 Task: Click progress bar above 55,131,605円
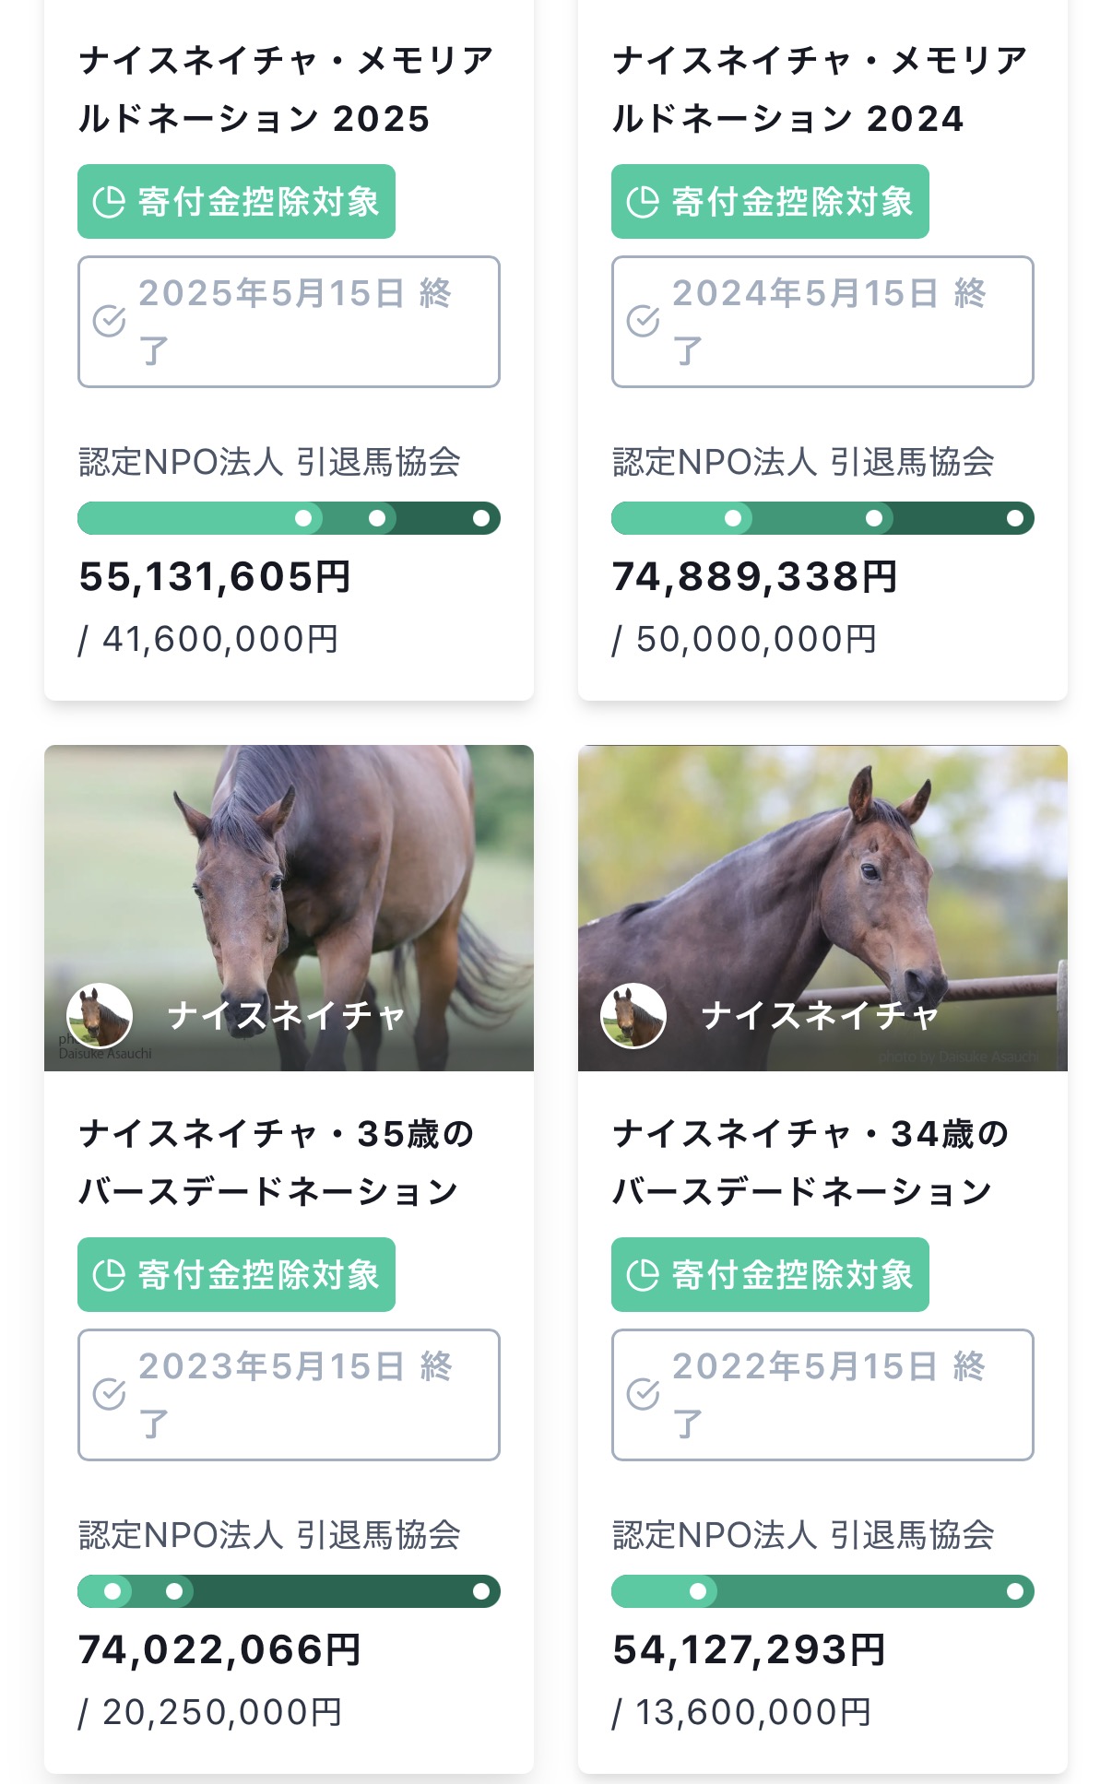(289, 518)
